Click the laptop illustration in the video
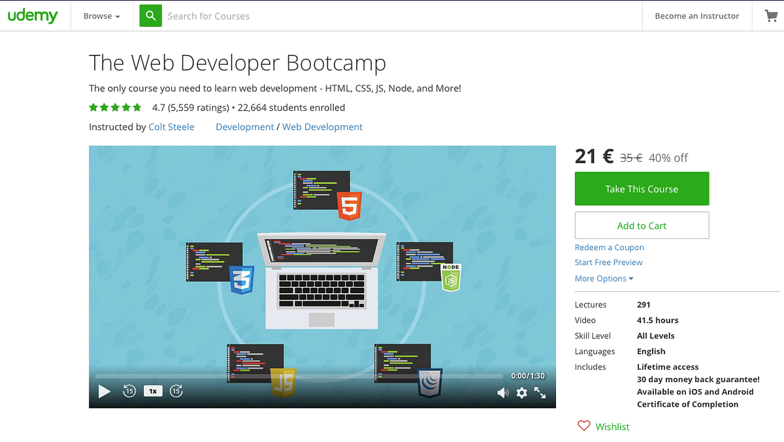784x442 pixels. pos(321,281)
